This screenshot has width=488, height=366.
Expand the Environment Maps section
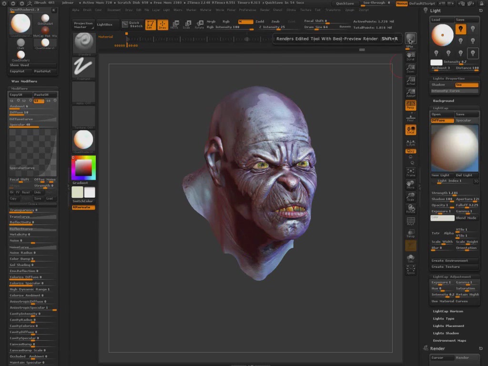tap(449, 340)
